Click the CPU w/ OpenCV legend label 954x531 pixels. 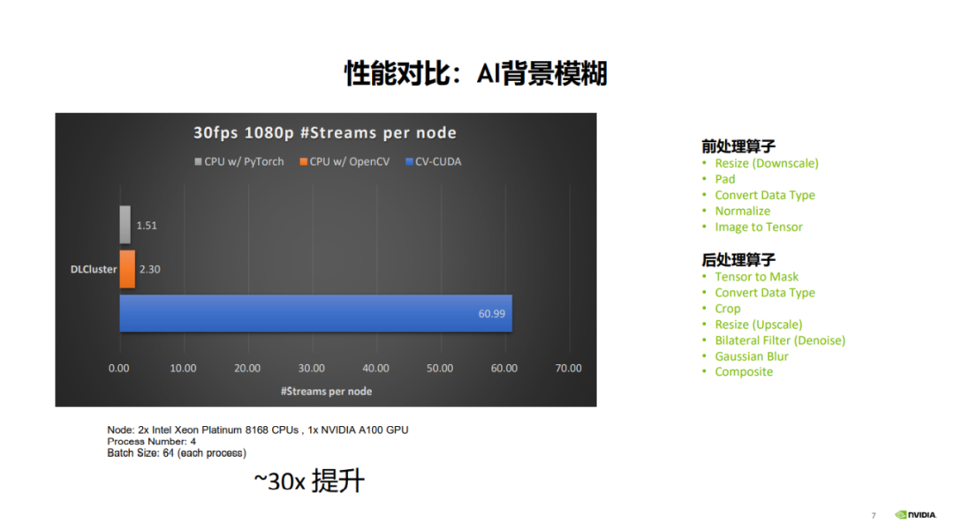pyautogui.click(x=349, y=161)
